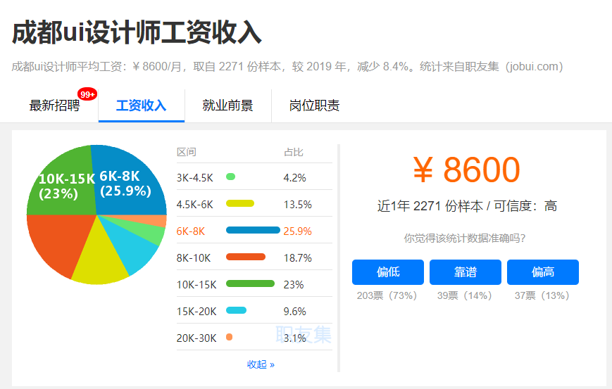Select the highlighted 6K-8K range label
This screenshot has height=389, width=612.
(x=190, y=231)
